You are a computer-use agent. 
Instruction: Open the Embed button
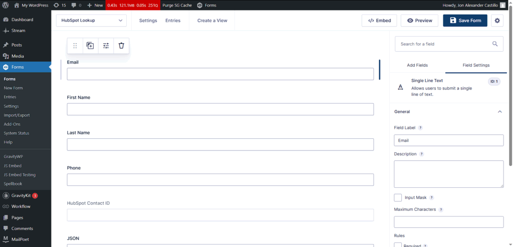coord(379,21)
